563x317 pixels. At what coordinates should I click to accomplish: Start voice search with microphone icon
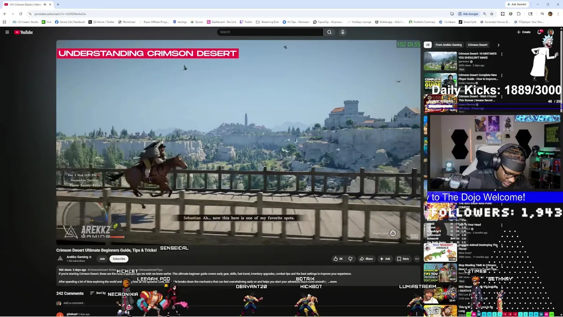pos(343,32)
